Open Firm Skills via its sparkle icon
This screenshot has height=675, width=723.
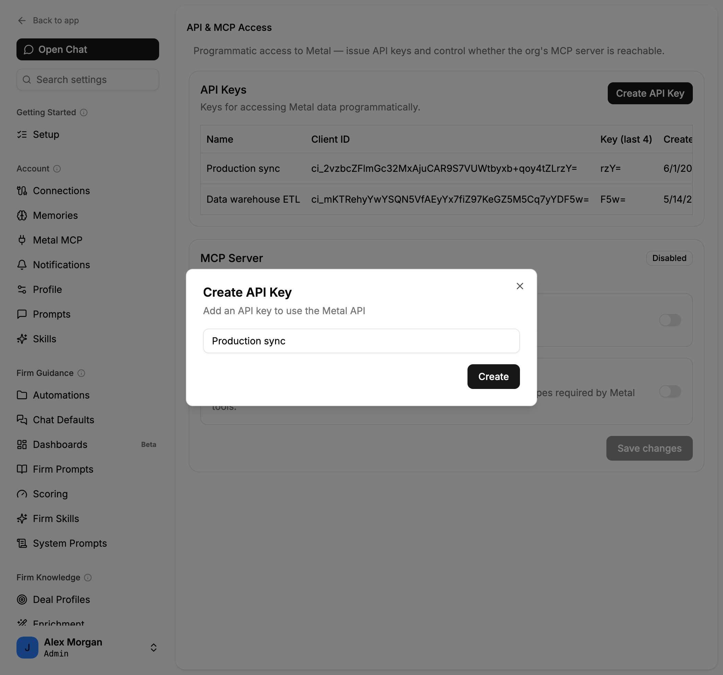(x=22, y=519)
